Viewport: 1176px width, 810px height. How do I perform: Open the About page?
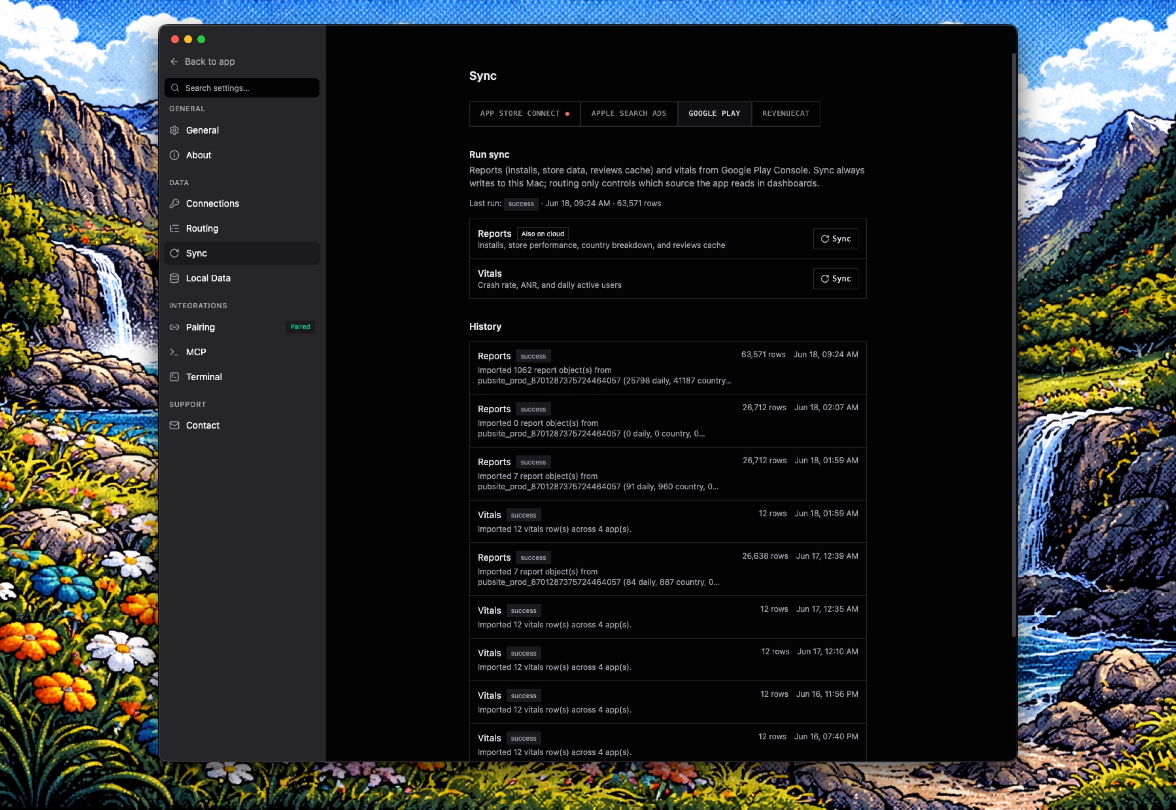[x=242, y=155]
